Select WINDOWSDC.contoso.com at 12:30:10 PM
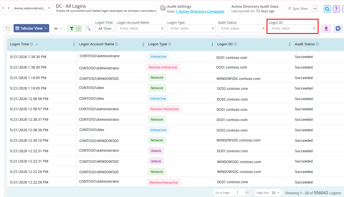This screenshot has height=197, width=344. [x=238, y=140]
